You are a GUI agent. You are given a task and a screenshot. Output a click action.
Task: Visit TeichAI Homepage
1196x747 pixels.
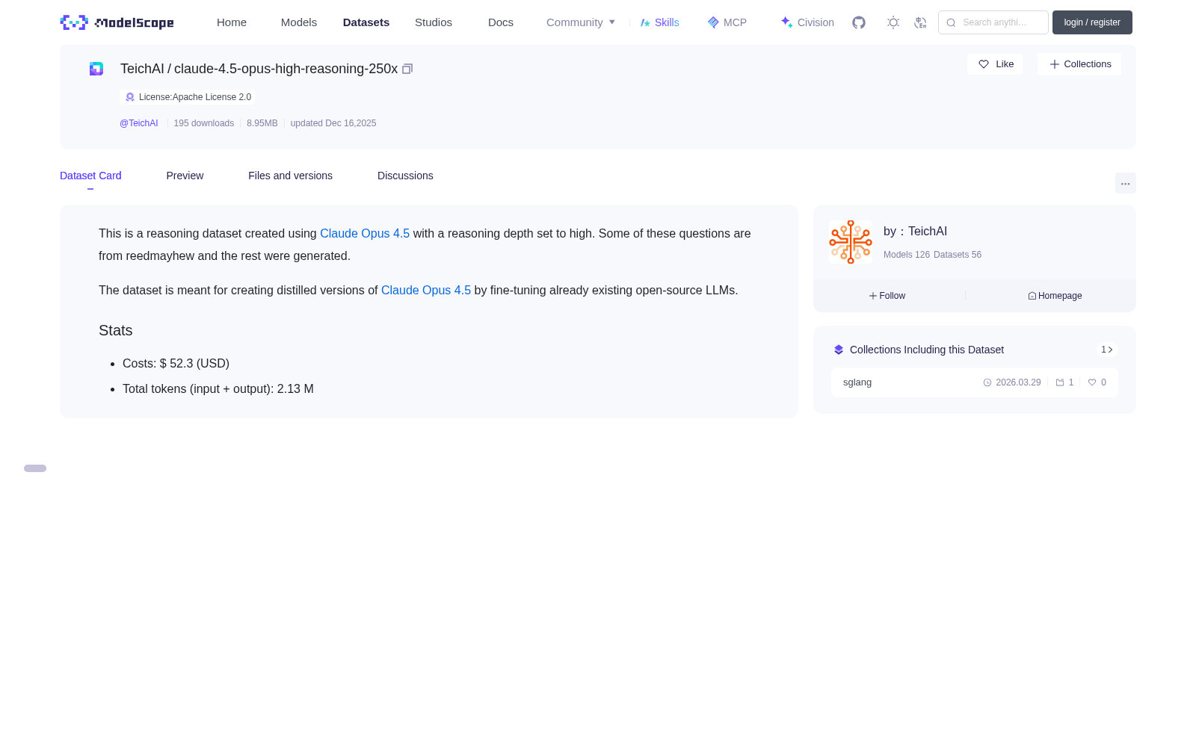pos(1055,296)
